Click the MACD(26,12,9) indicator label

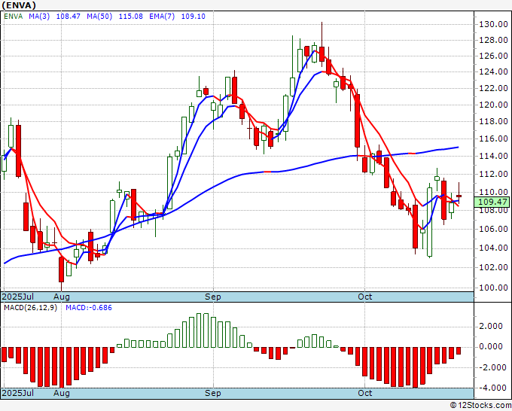pyautogui.click(x=30, y=308)
